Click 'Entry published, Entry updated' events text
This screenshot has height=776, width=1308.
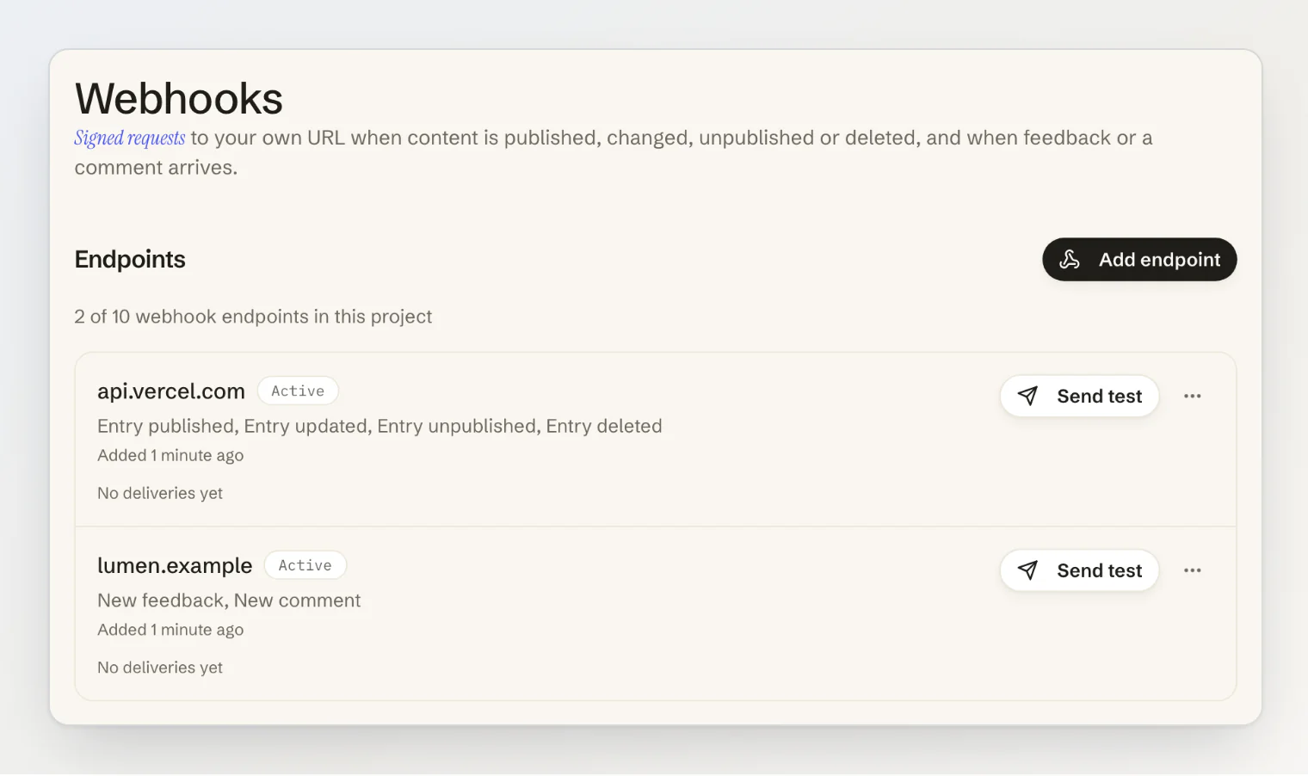pos(379,426)
